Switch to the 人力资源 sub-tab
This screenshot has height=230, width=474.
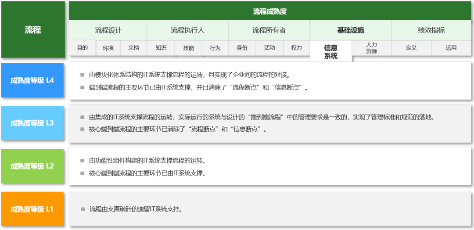(x=372, y=48)
